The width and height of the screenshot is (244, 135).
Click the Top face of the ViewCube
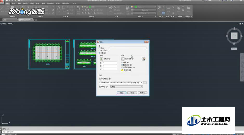pyautogui.click(x=234, y=36)
